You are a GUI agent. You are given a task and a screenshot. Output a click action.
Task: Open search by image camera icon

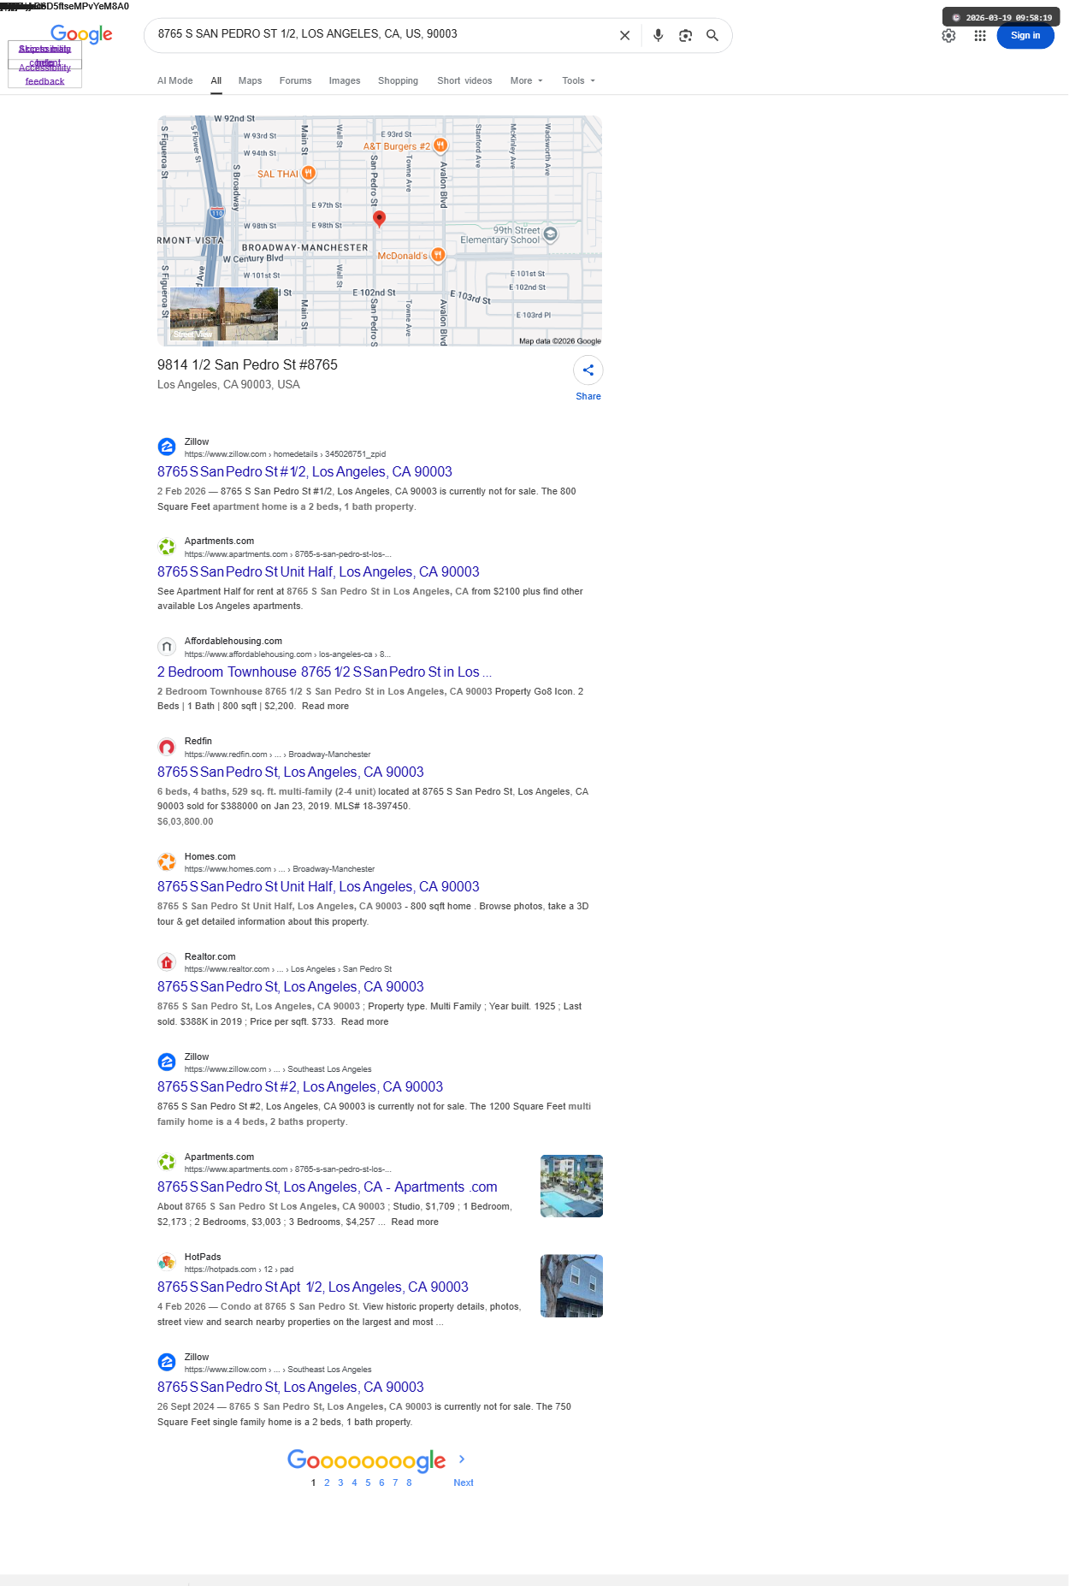point(685,35)
